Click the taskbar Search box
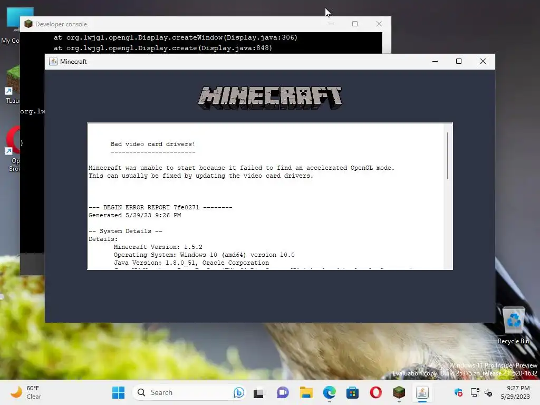This screenshot has width=540, height=405. click(189, 392)
